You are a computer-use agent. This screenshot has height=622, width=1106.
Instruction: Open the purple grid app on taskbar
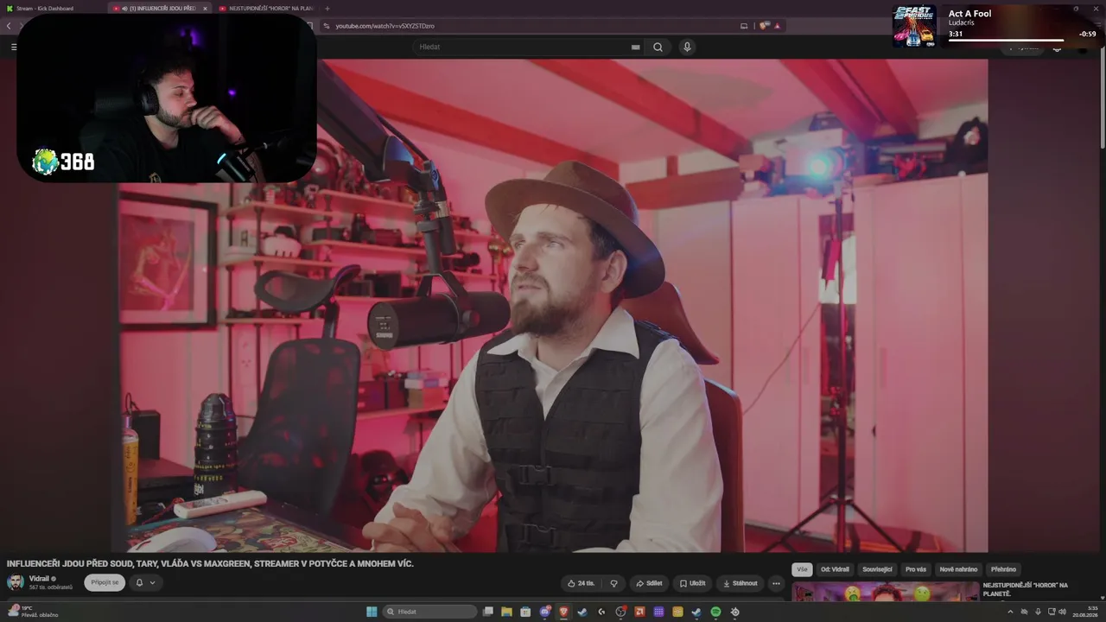[658, 612]
